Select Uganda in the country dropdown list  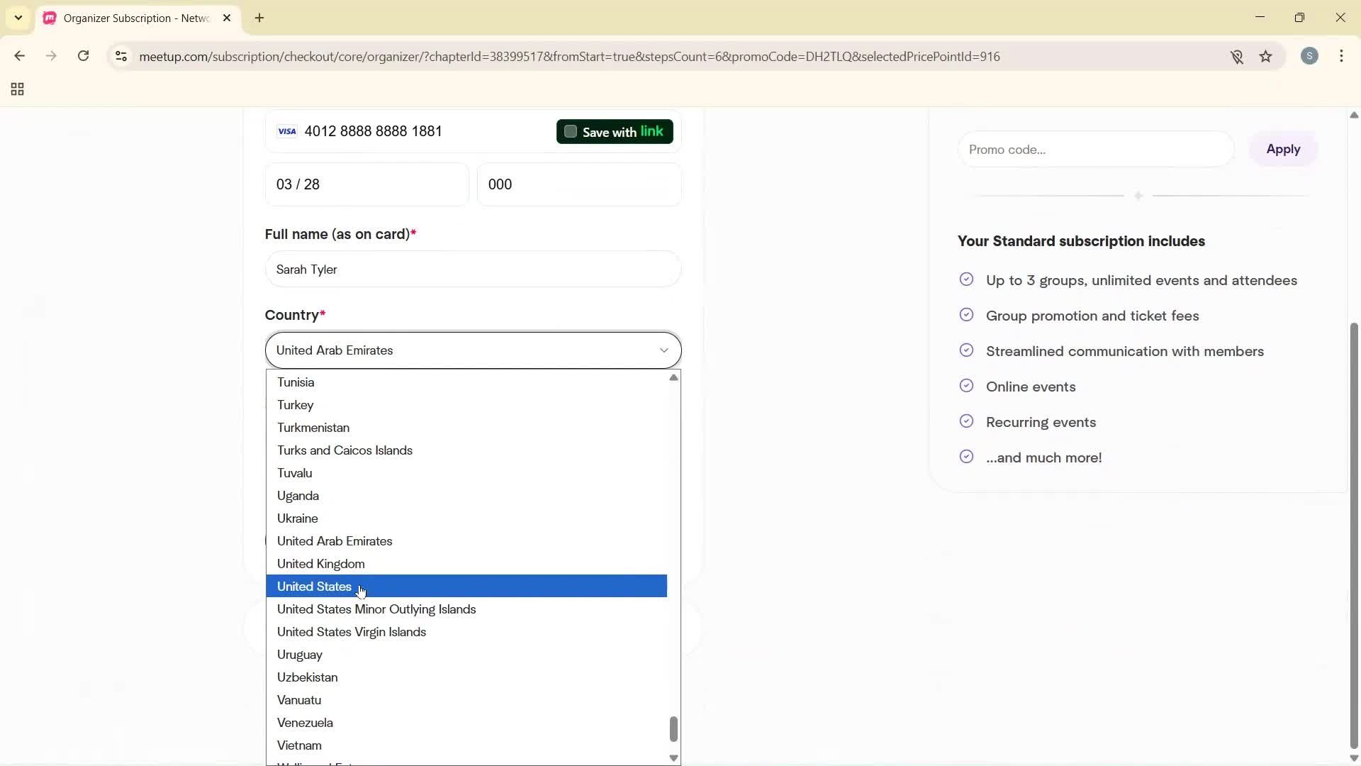coord(297,495)
